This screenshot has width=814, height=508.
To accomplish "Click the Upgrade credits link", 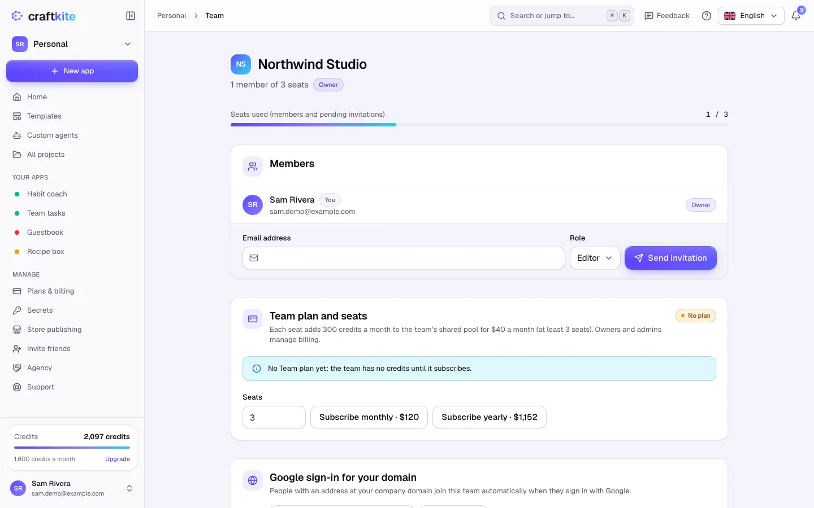I will coord(118,459).
